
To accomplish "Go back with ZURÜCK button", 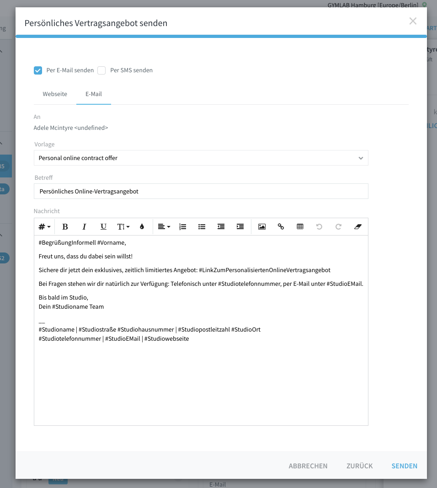I will point(360,466).
